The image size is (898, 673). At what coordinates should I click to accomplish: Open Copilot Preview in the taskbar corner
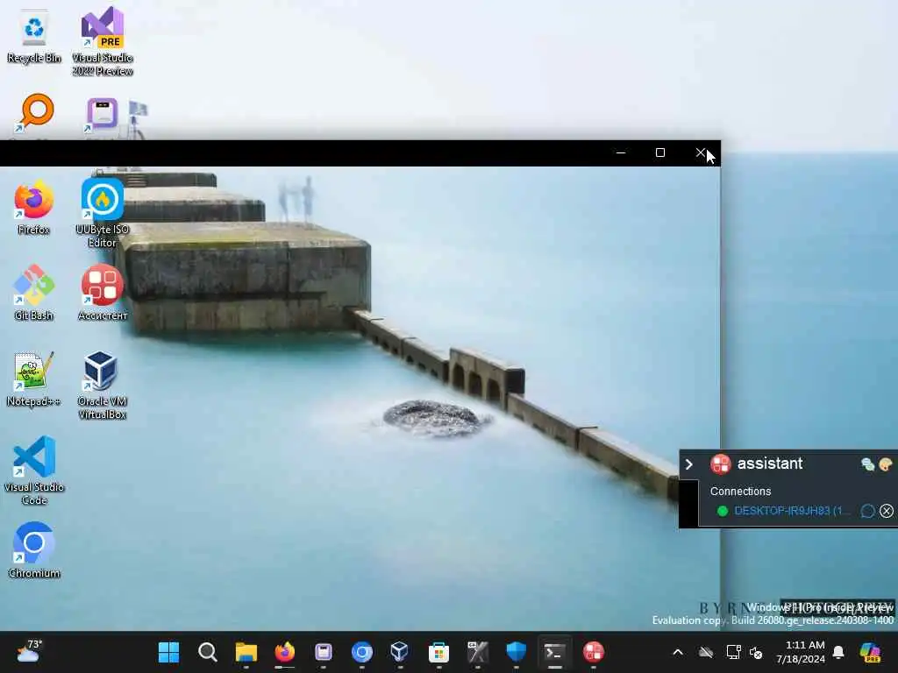(870, 652)
